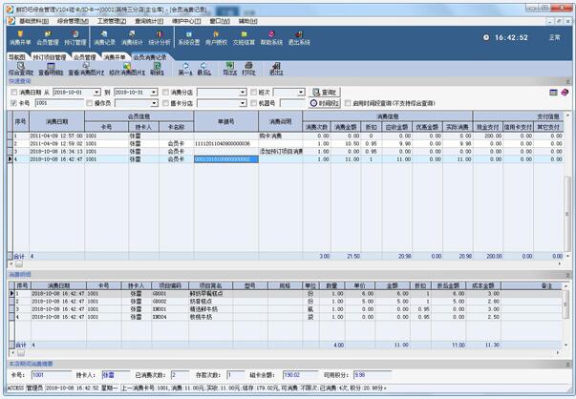The height and width of the screenshot is (399, 576).
Task: Open 消费统计 toolbar icon
Action: point(132,38)
